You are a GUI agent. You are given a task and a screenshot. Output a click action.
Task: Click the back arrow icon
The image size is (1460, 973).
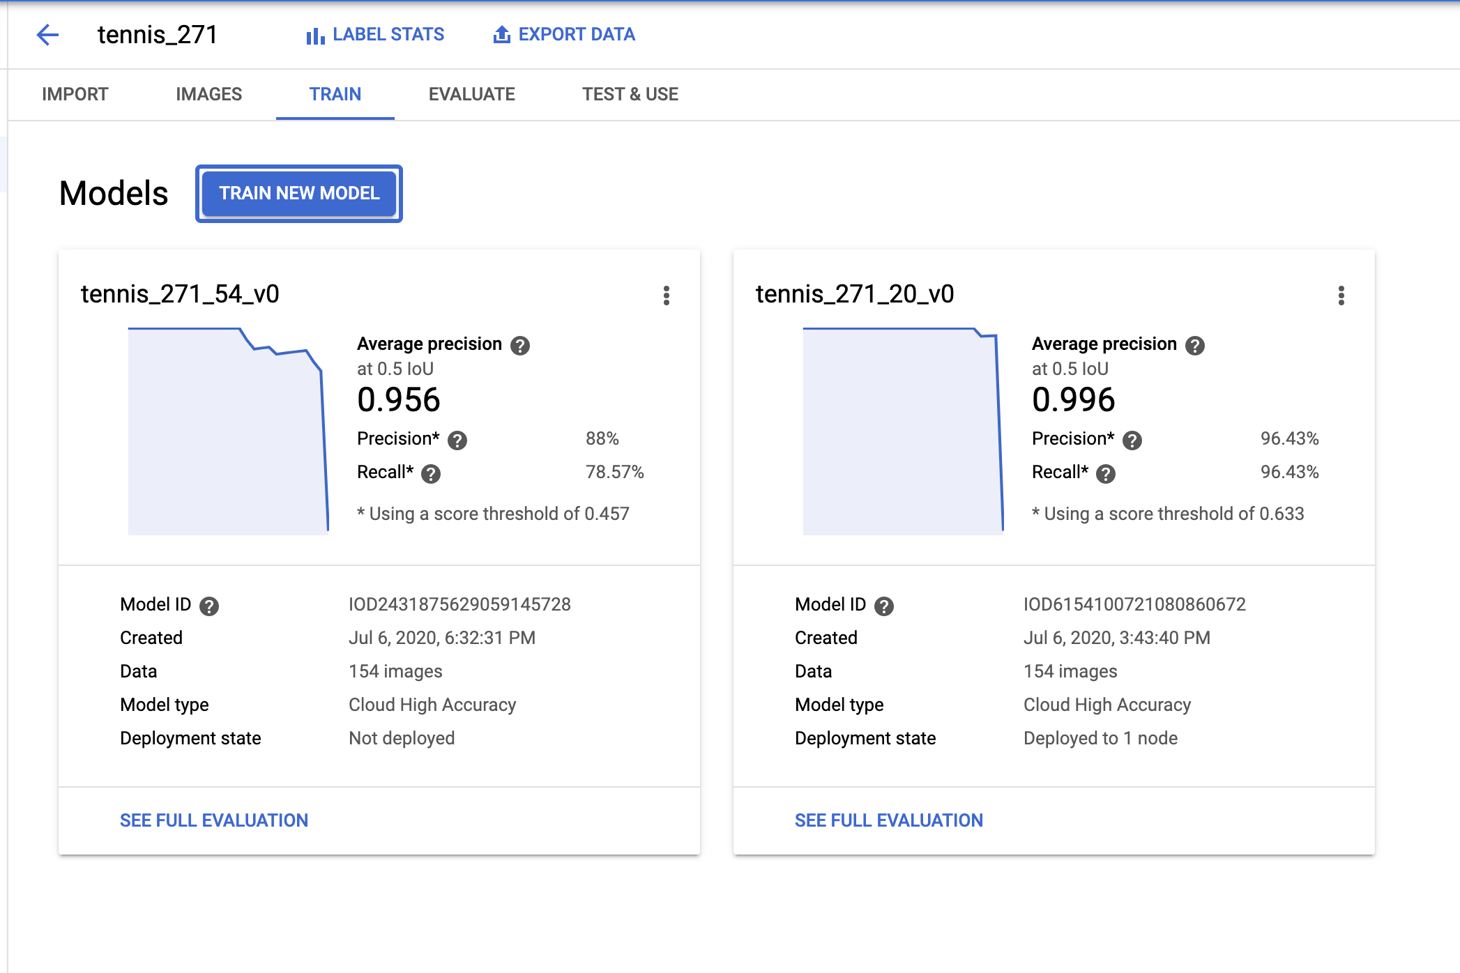(47, 34)
